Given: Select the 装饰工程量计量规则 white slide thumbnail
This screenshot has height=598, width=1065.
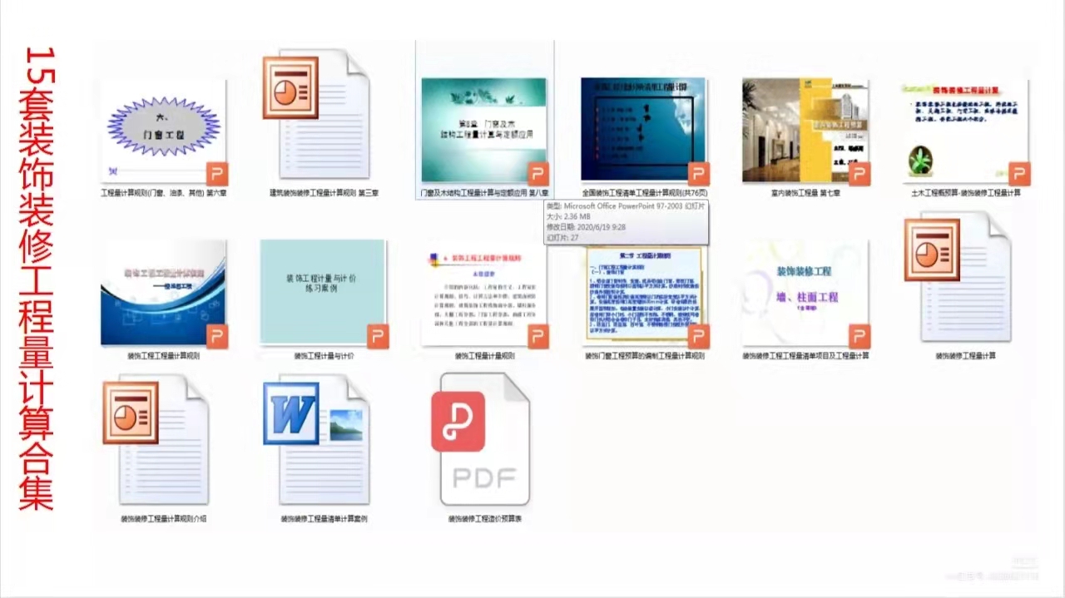Looking at the screenshot, I should point(485,294).
